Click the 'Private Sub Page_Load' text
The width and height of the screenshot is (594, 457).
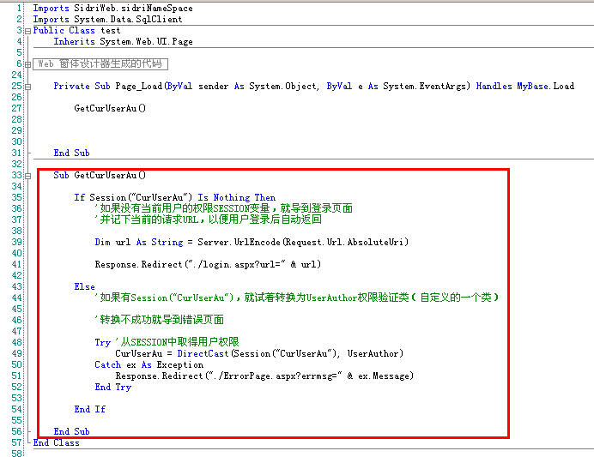[x=107, y=86]
